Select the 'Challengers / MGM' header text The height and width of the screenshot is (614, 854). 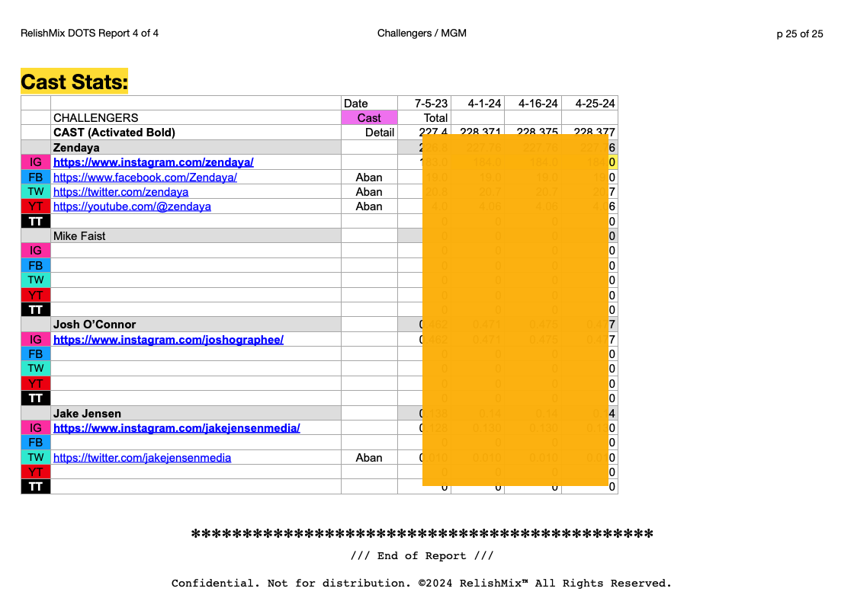click(422, 34)
